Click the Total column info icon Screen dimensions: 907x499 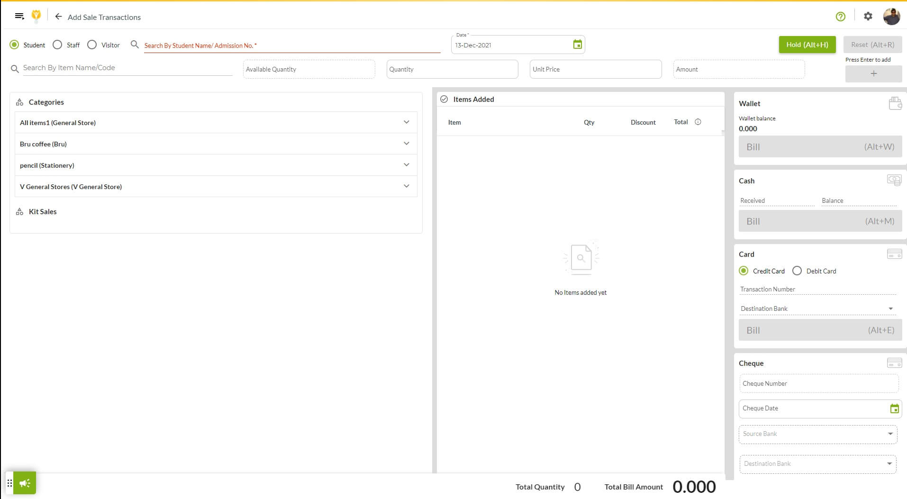pos(698,122)
